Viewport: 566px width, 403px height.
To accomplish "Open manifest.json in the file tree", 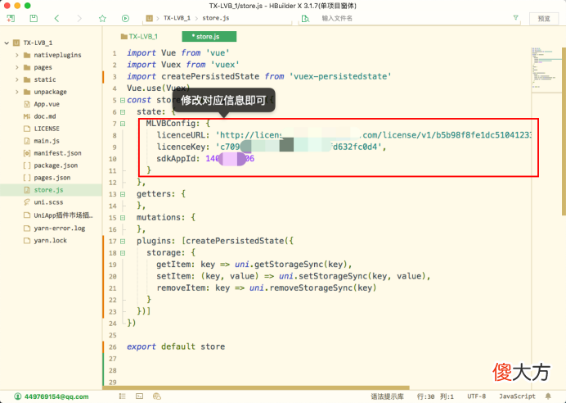I will point(57,153).
